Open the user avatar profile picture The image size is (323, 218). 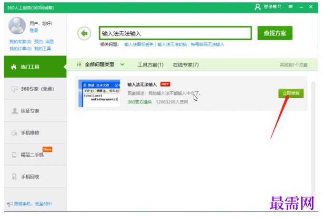click(17, 26)
